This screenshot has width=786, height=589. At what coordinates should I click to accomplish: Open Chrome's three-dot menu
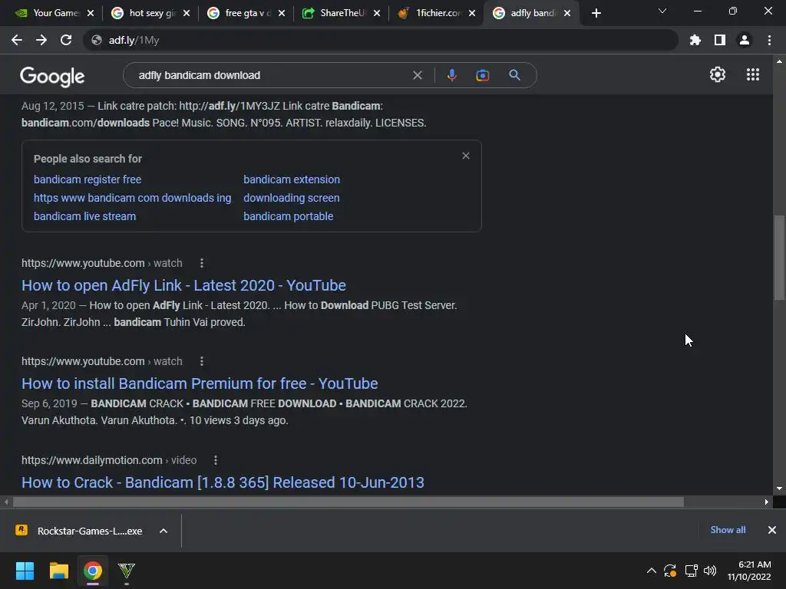click(769, 40)
